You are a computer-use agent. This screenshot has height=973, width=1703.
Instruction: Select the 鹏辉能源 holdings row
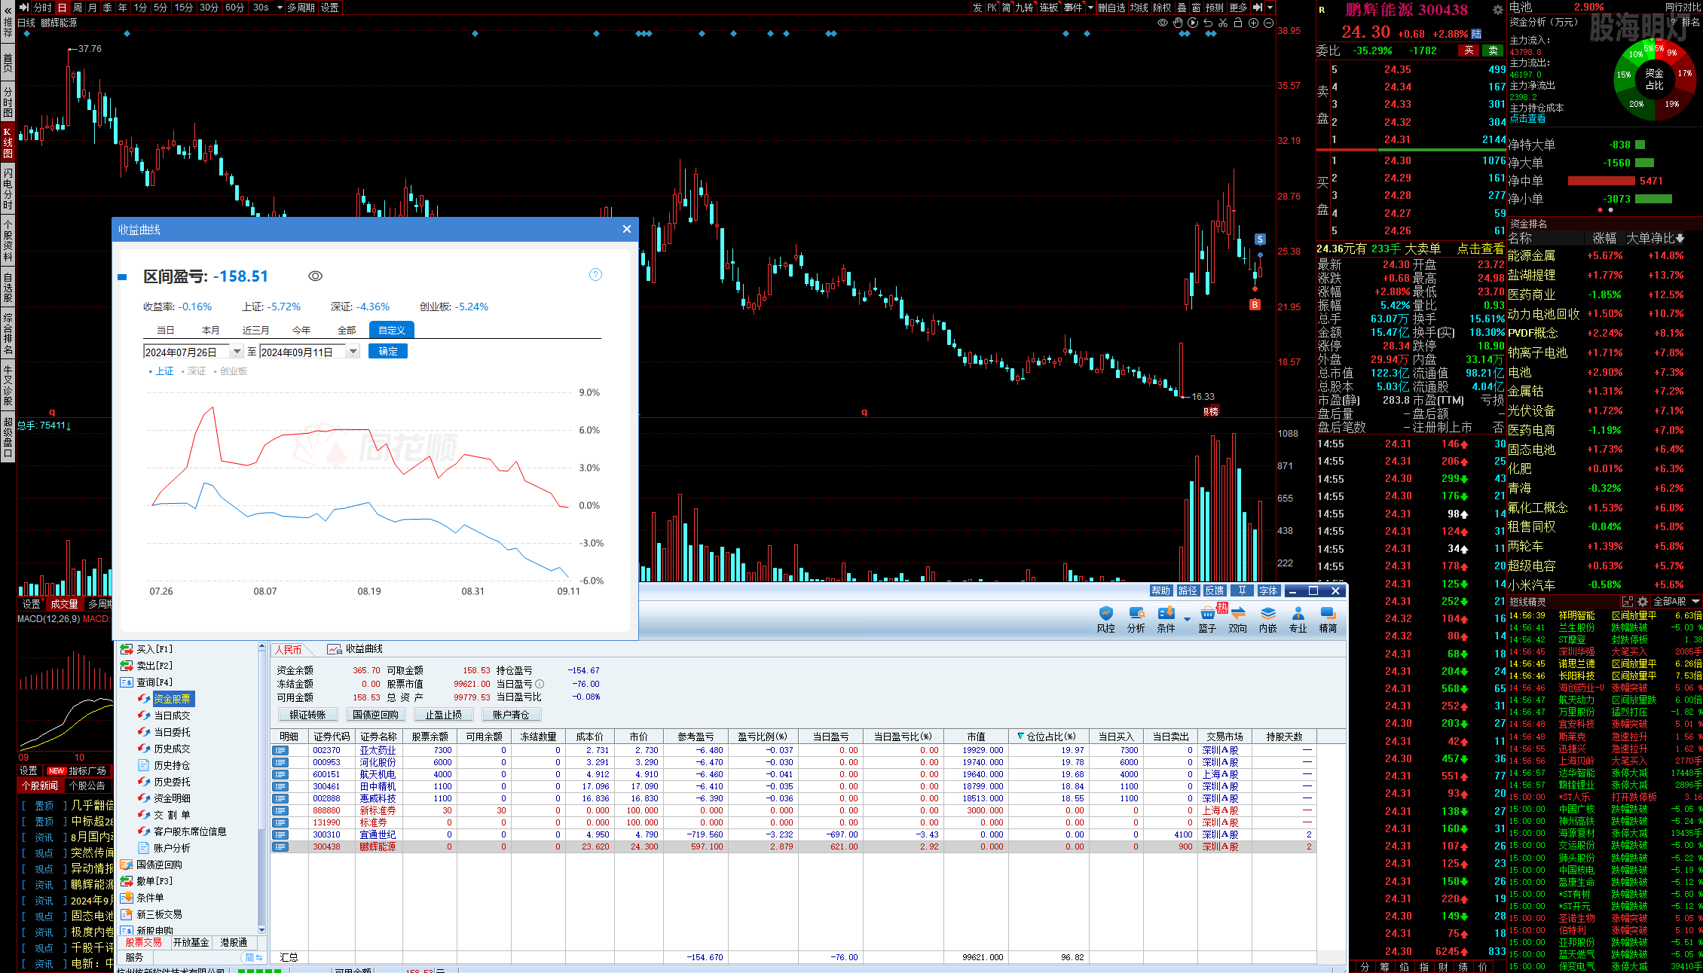pyautogui.click(x=793, y=846)
